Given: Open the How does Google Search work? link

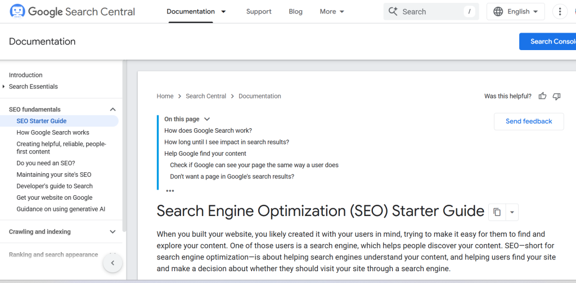Looking at the screenshot, I should (x=208, y=131).
